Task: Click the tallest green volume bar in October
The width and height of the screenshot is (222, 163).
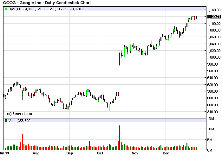Action: coord(120,138)
